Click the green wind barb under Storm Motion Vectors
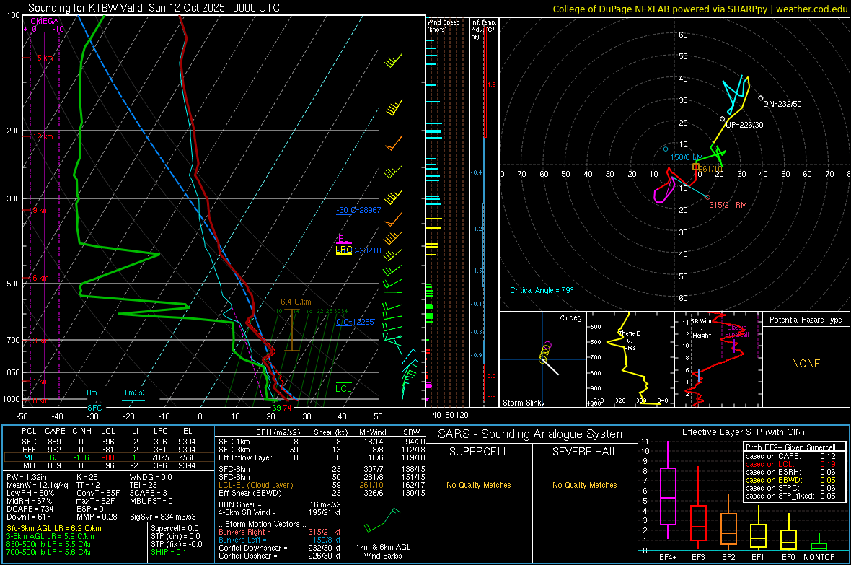 [383, 520]
